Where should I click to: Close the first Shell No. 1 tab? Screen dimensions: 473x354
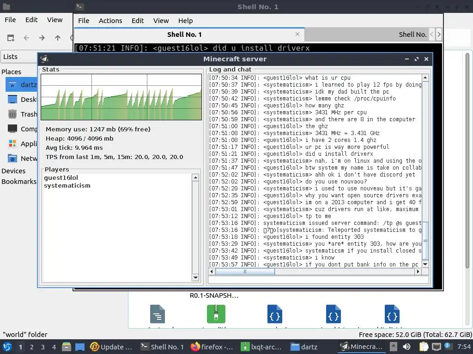point(297,34)
